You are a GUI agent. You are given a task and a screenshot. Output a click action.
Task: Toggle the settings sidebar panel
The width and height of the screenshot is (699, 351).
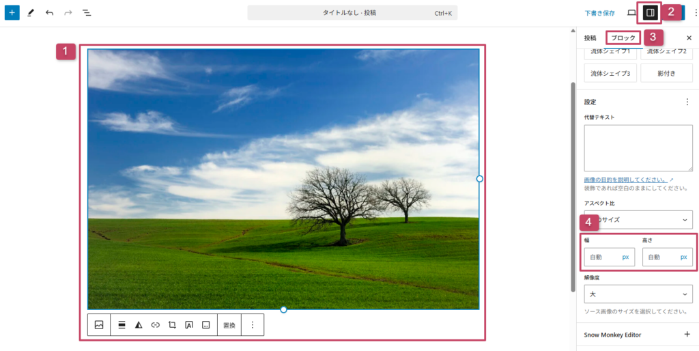point(650,12)
